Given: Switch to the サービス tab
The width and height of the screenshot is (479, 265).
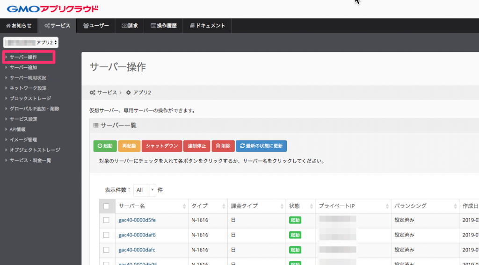Looking at the screenshot, I should (x=57, y=26).
